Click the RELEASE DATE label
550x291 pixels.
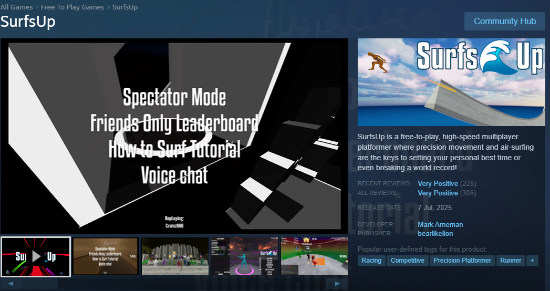pos(380,208)
